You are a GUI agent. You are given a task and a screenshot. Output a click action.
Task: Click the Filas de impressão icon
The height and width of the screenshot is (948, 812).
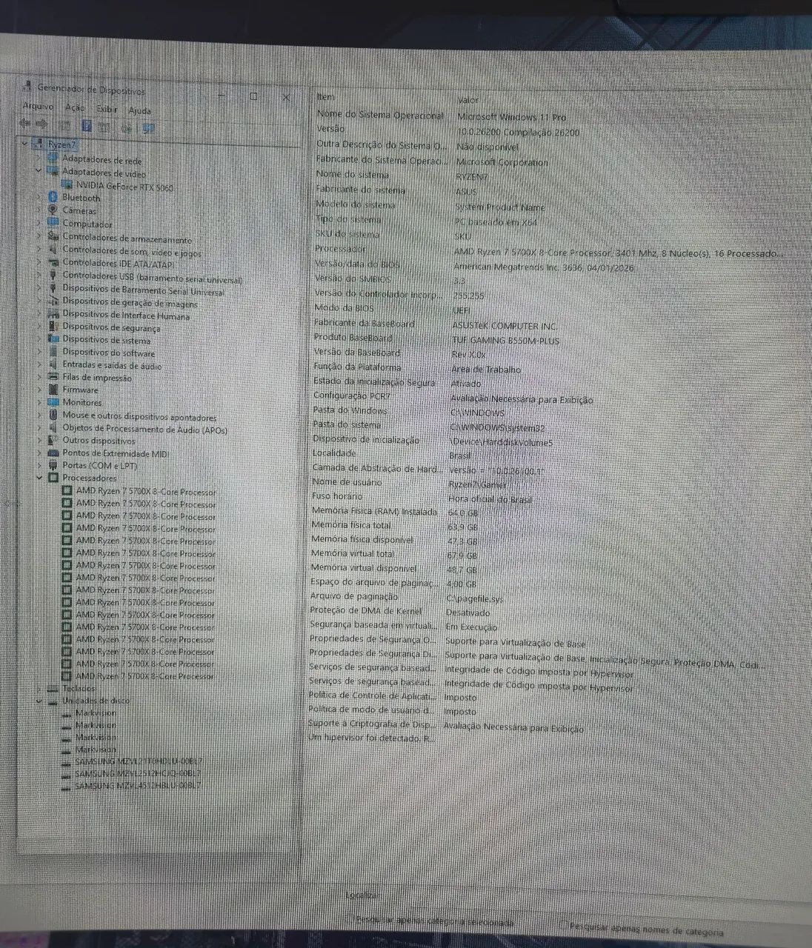point(53,377)
